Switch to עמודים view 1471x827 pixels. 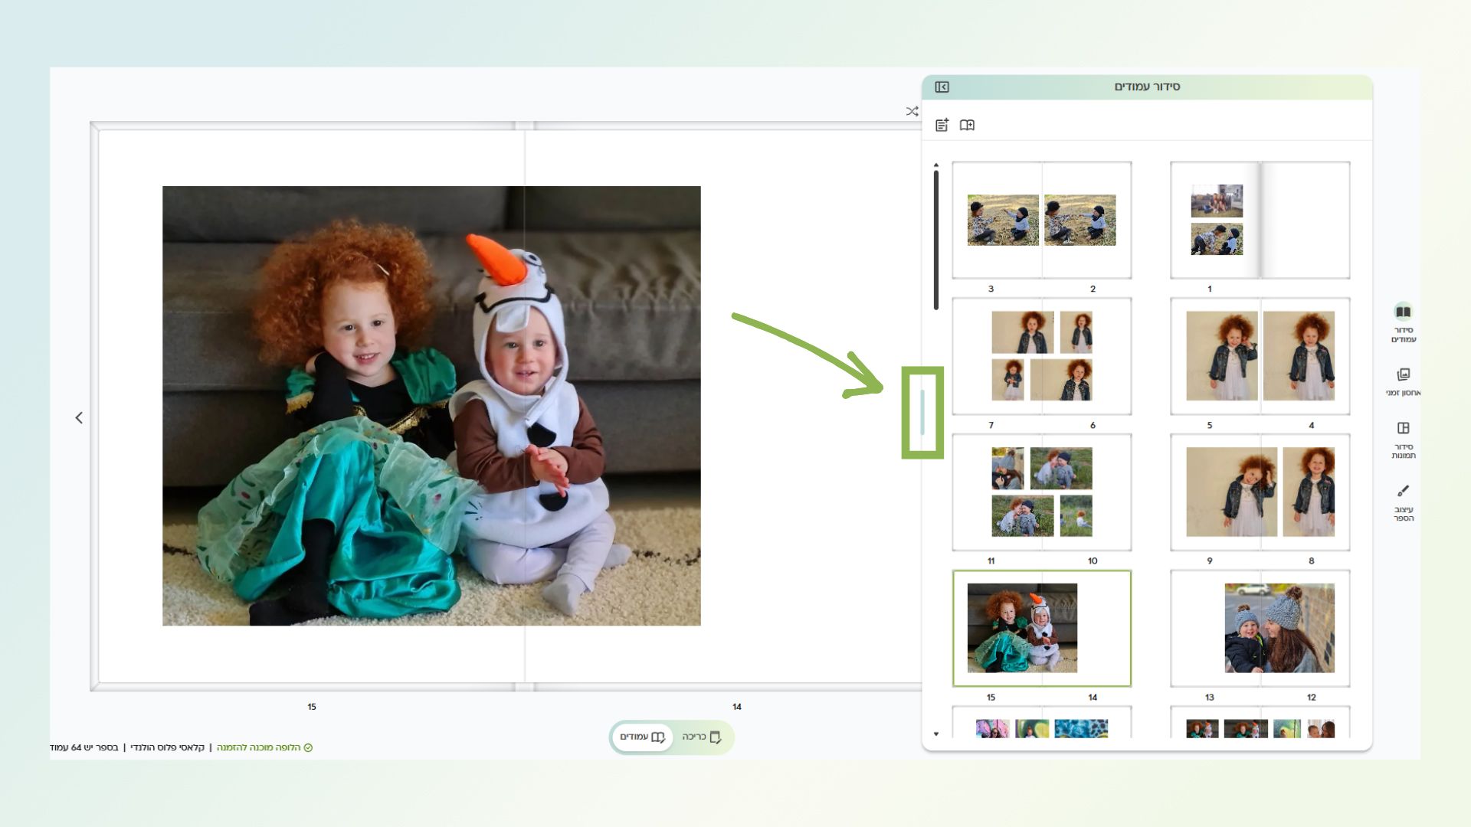(x=642, y=737)
